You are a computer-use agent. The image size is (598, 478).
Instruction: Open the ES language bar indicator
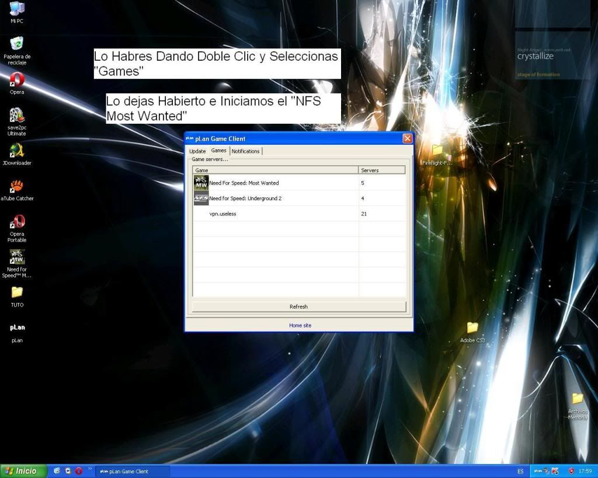(520, 471)
